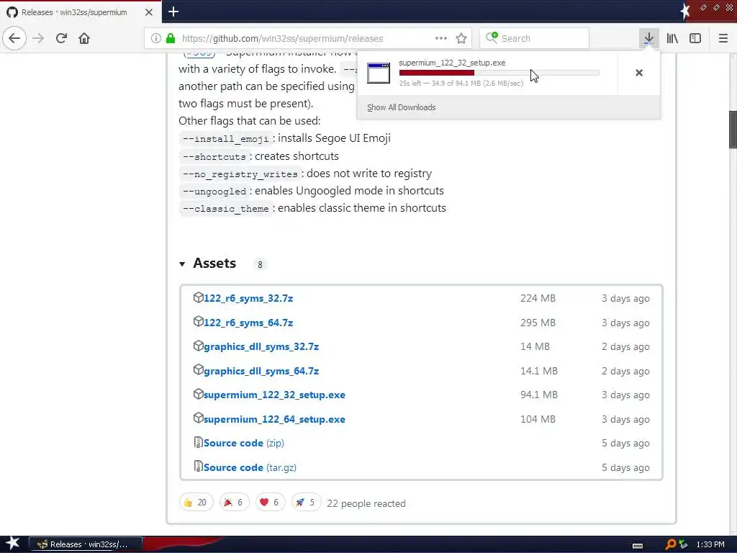Toggle heart reaction with 6
Screen dimensions: 737x553
pyautogui.click(x=271, y=502)
